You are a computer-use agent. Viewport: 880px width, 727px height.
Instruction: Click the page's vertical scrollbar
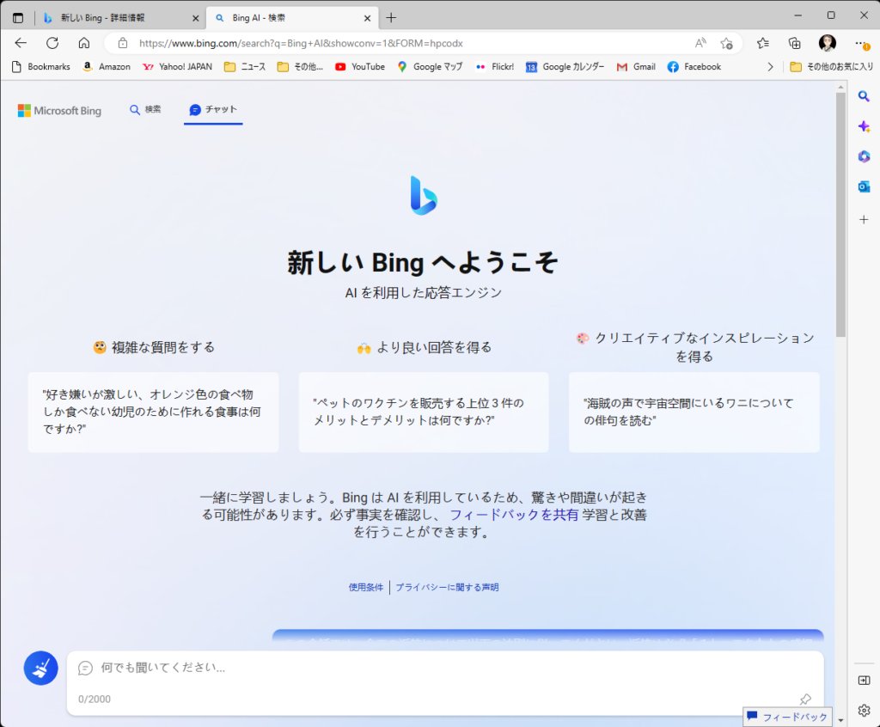[840, 215]
